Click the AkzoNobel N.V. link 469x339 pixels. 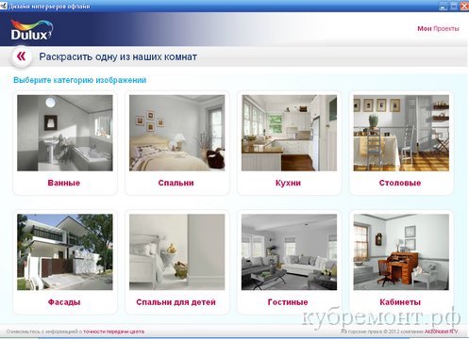pyautogui.click(x=442, y=331)
